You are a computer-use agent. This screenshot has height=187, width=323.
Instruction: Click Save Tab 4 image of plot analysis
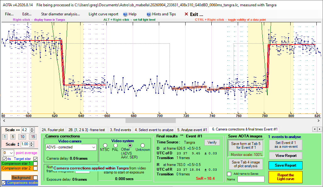click(x=246, y=164)
